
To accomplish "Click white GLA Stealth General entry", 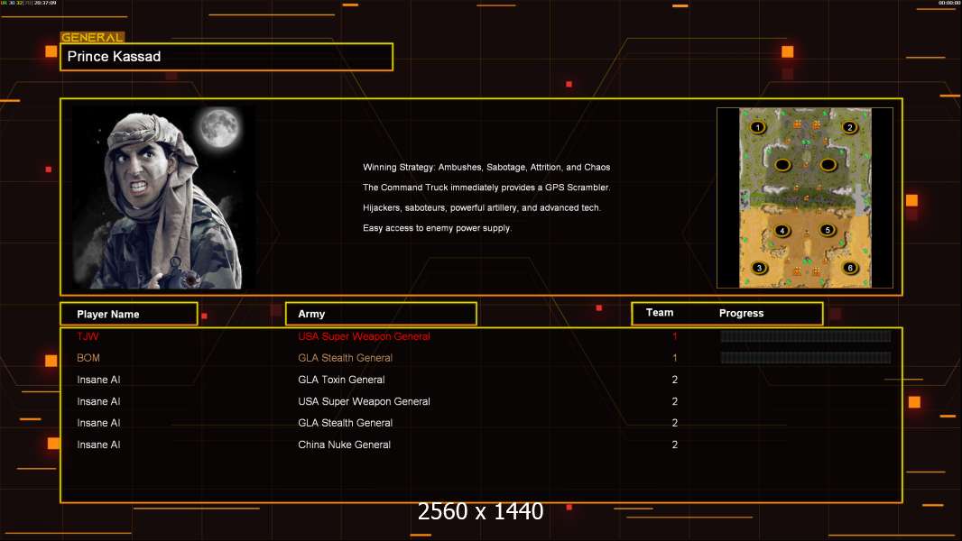I will [345, 423].
